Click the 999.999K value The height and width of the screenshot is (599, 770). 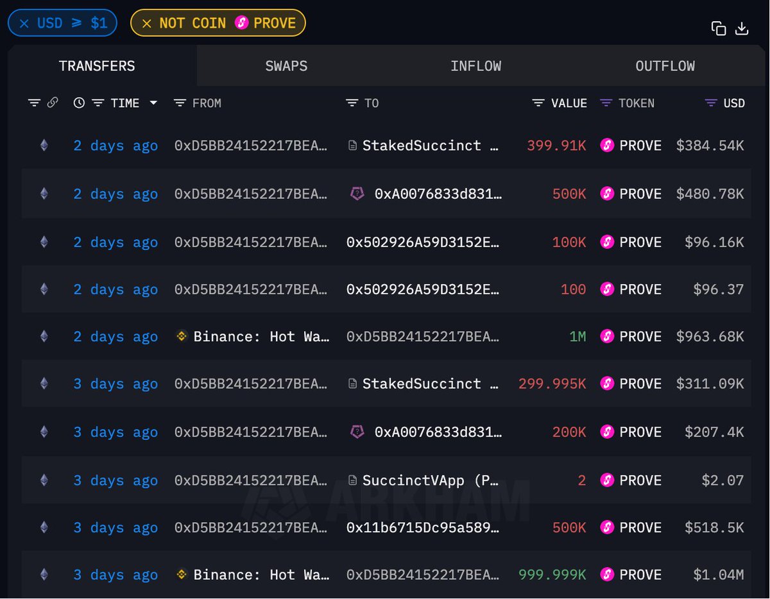(x=552, y=575)
